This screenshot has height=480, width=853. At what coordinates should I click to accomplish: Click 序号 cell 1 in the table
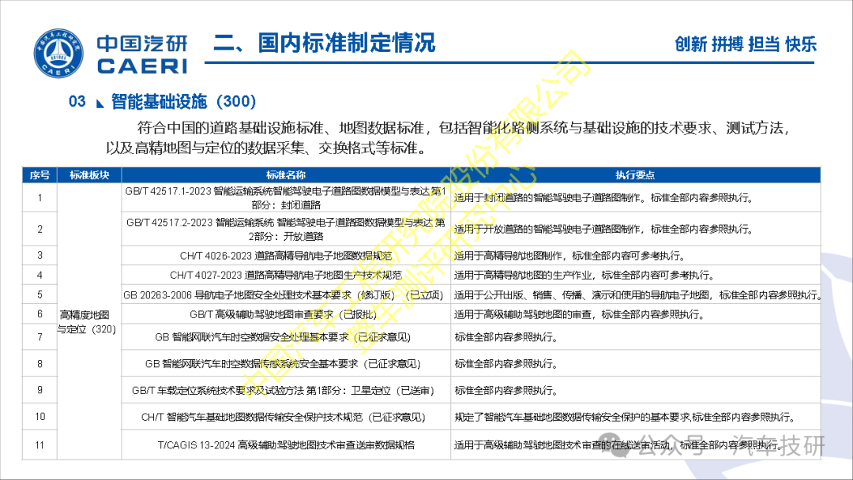tap(39, 198)
